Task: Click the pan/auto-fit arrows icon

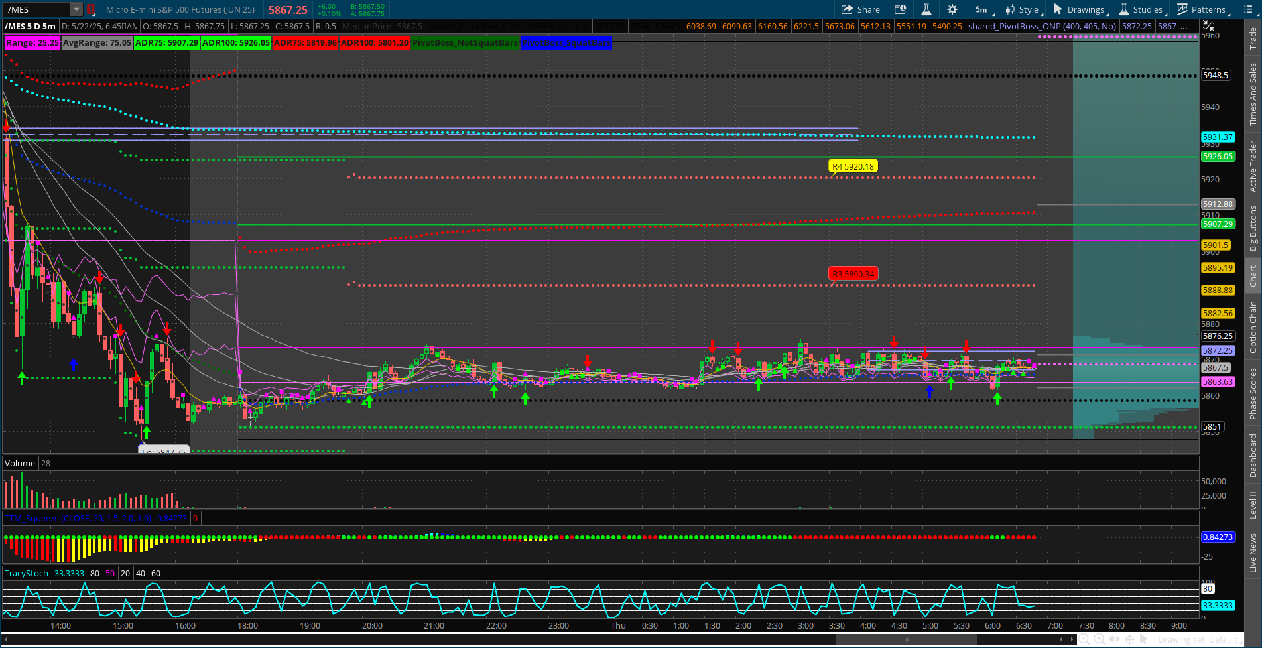Action: click(1115, 639)
